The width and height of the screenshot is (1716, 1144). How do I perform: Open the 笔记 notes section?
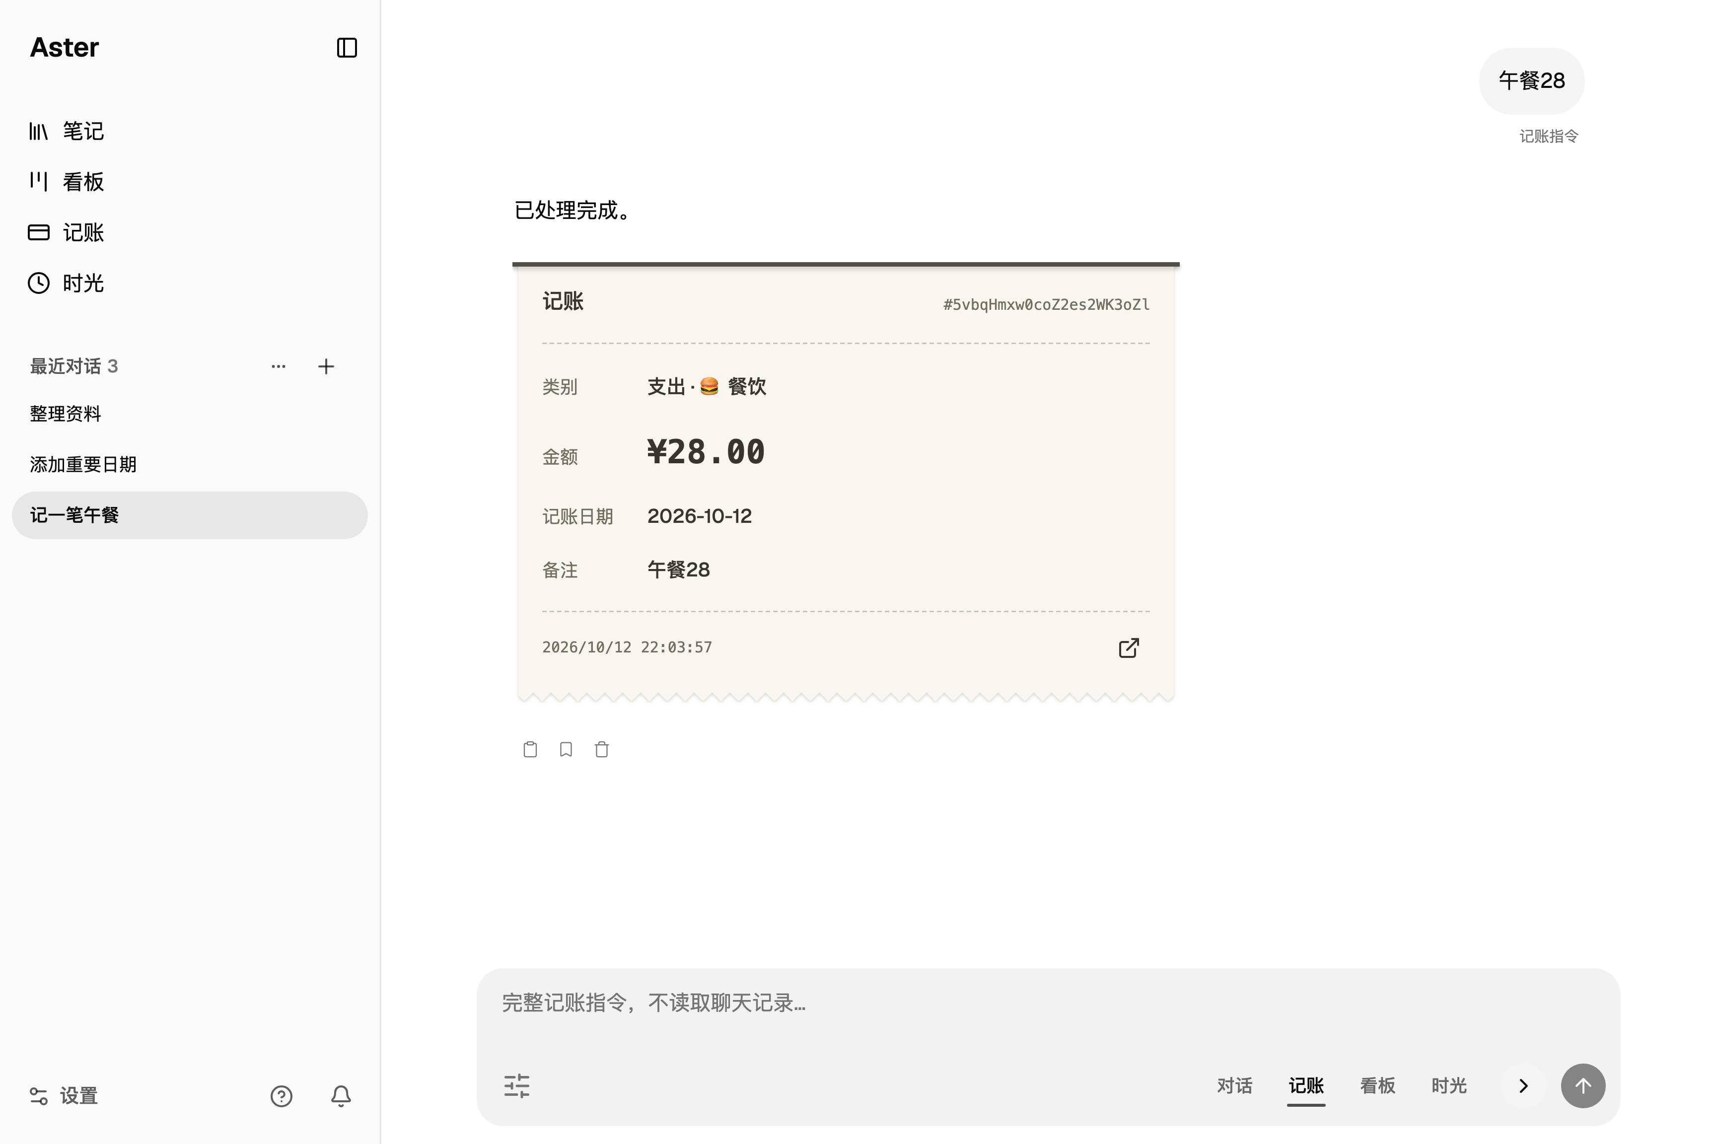point(67,131)
